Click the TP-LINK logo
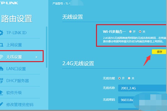Image resolution: width=167 pixels, height=111 pixels. (9, 3)
